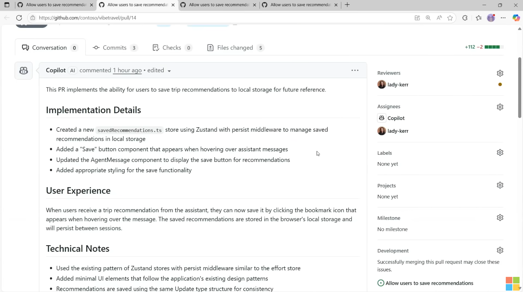Open the Favorites list icon
Screen dimensions: 523x292
[479, 18]
